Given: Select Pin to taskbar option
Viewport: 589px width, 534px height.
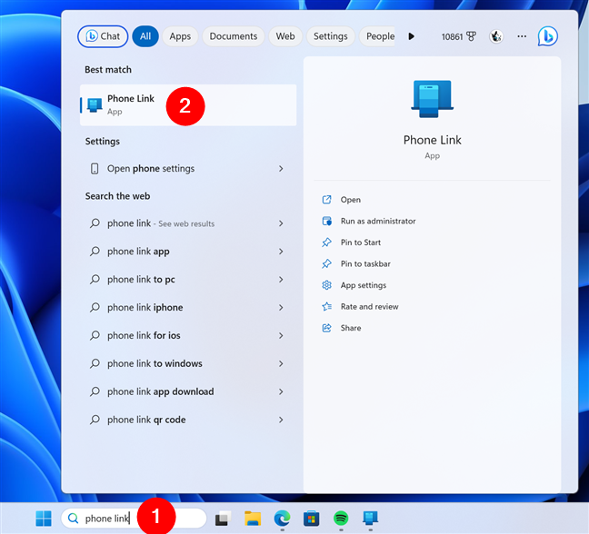Looking at the screenshot, I should [365, 264].
